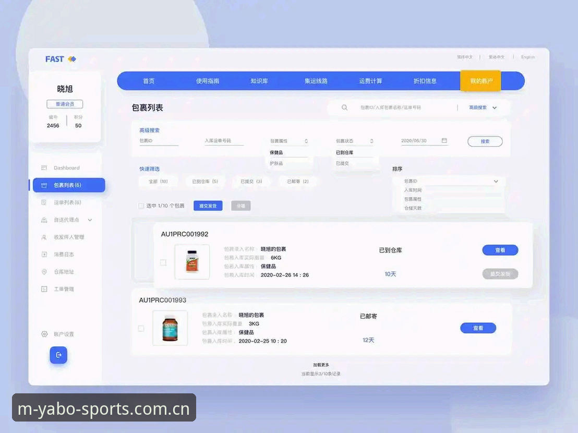This screenshot has height=433, width=578.
Task: Check the box for package AU1PRC001993
Action: 141,328
